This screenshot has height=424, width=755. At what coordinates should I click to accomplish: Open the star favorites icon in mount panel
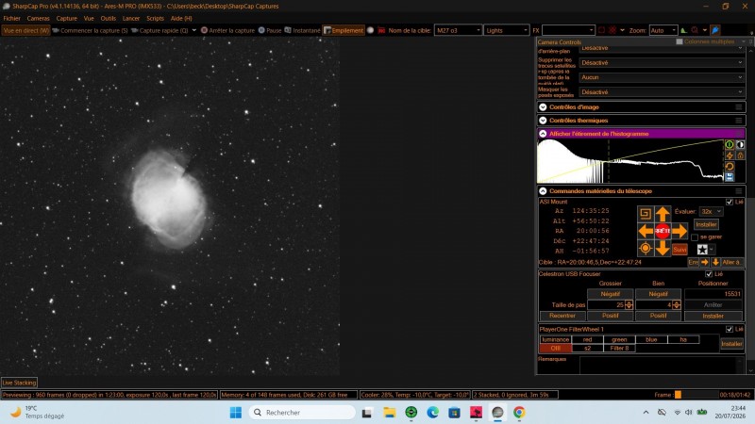coord(702,249)
